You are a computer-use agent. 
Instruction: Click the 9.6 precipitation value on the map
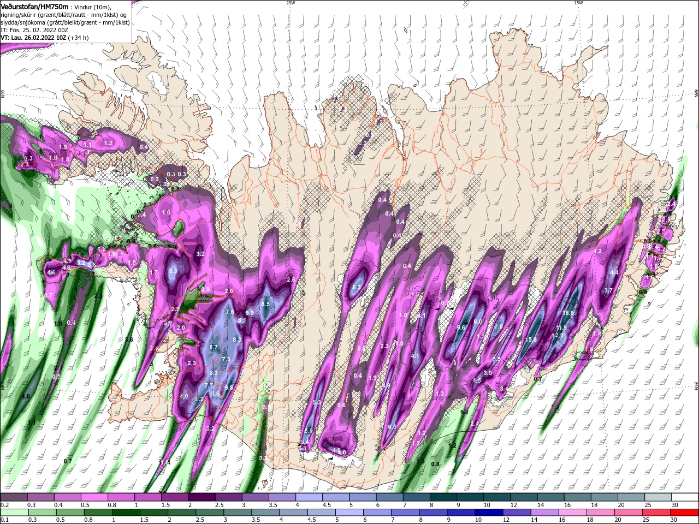[461, 328]
